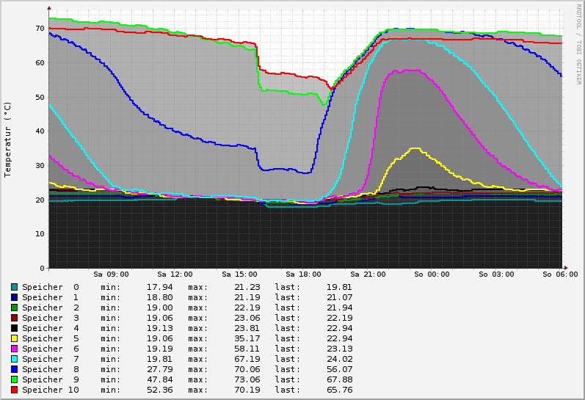
Task: Click the So 00:00 time axis label
Action: point(432,274)
